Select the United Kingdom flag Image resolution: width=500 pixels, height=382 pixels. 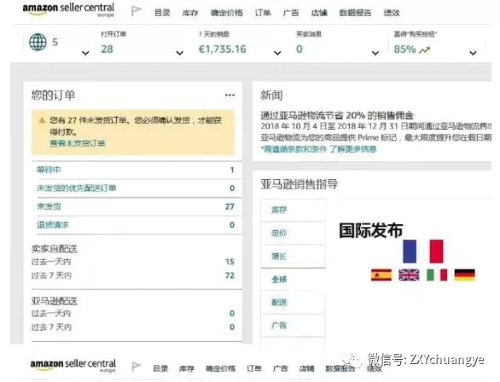[409, 275]
